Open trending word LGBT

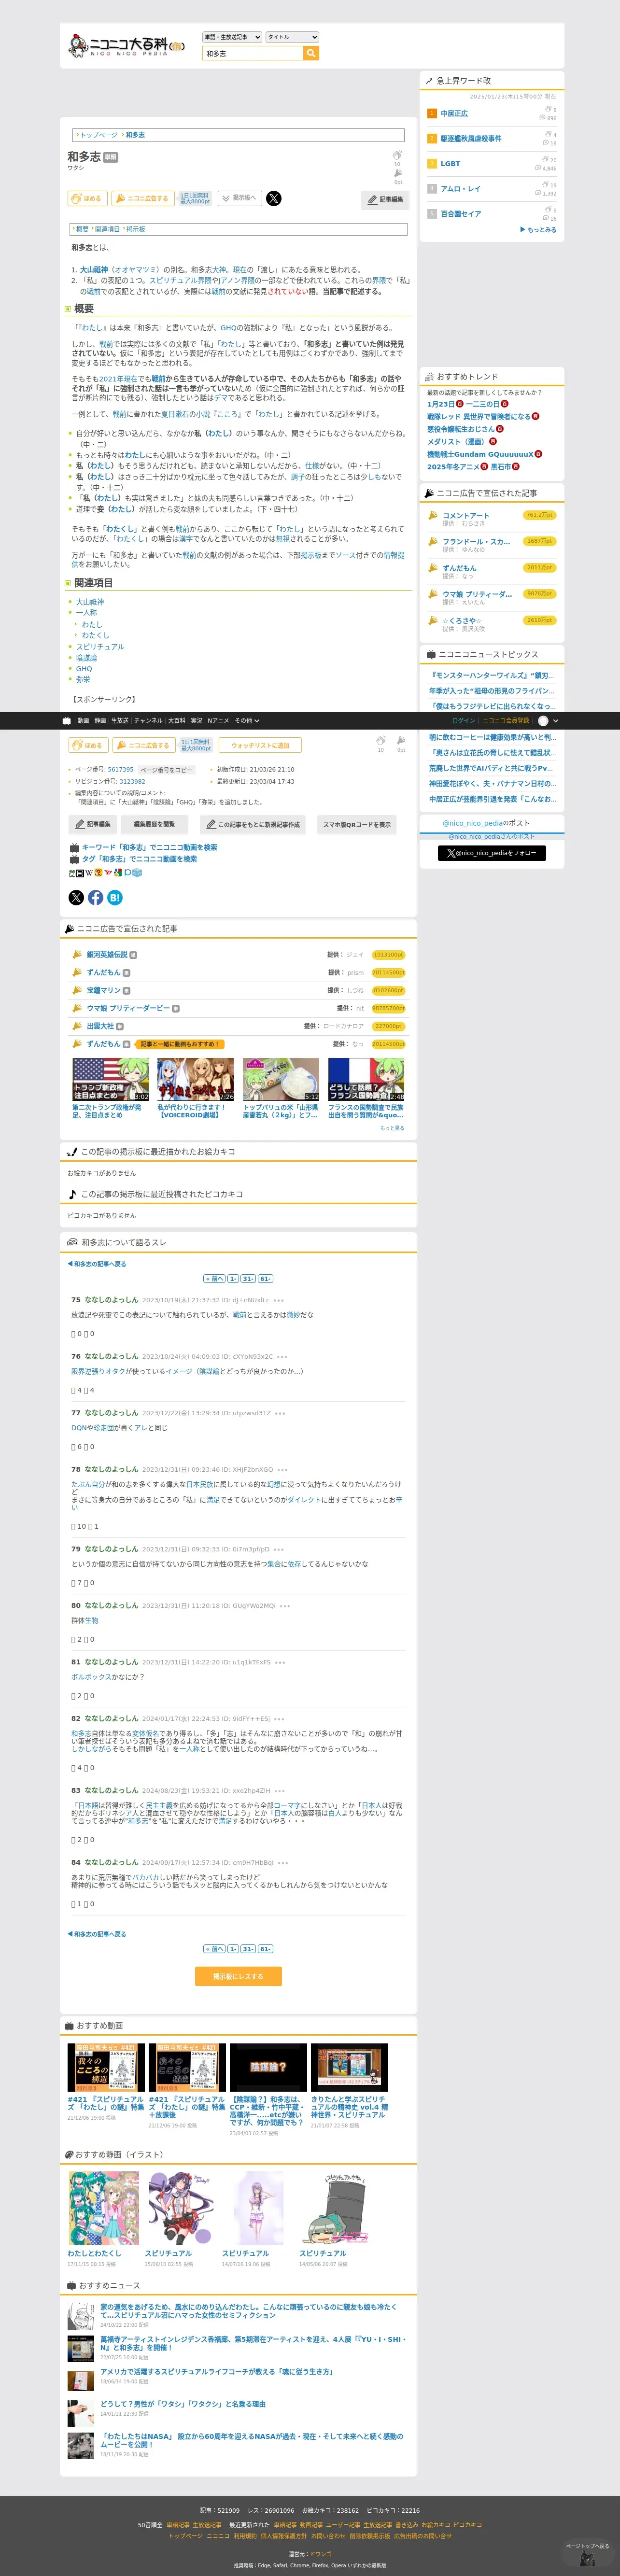pos(450,163)
